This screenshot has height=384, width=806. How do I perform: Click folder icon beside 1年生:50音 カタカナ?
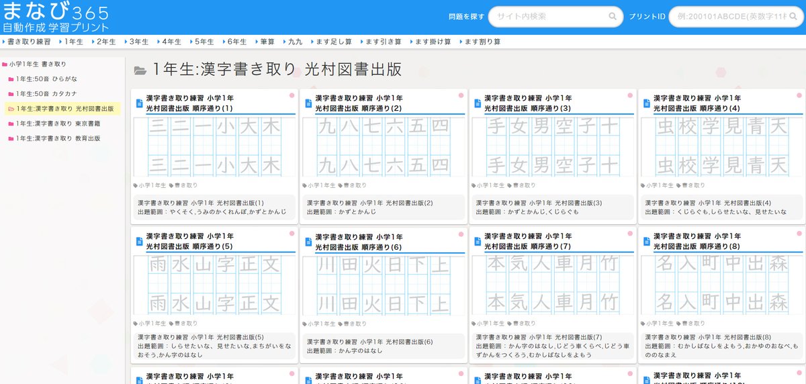(x=11, y=94)
